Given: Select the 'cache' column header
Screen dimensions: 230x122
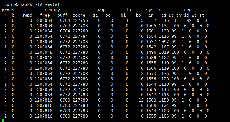Looking at the screenshot, I should (79, 15).
